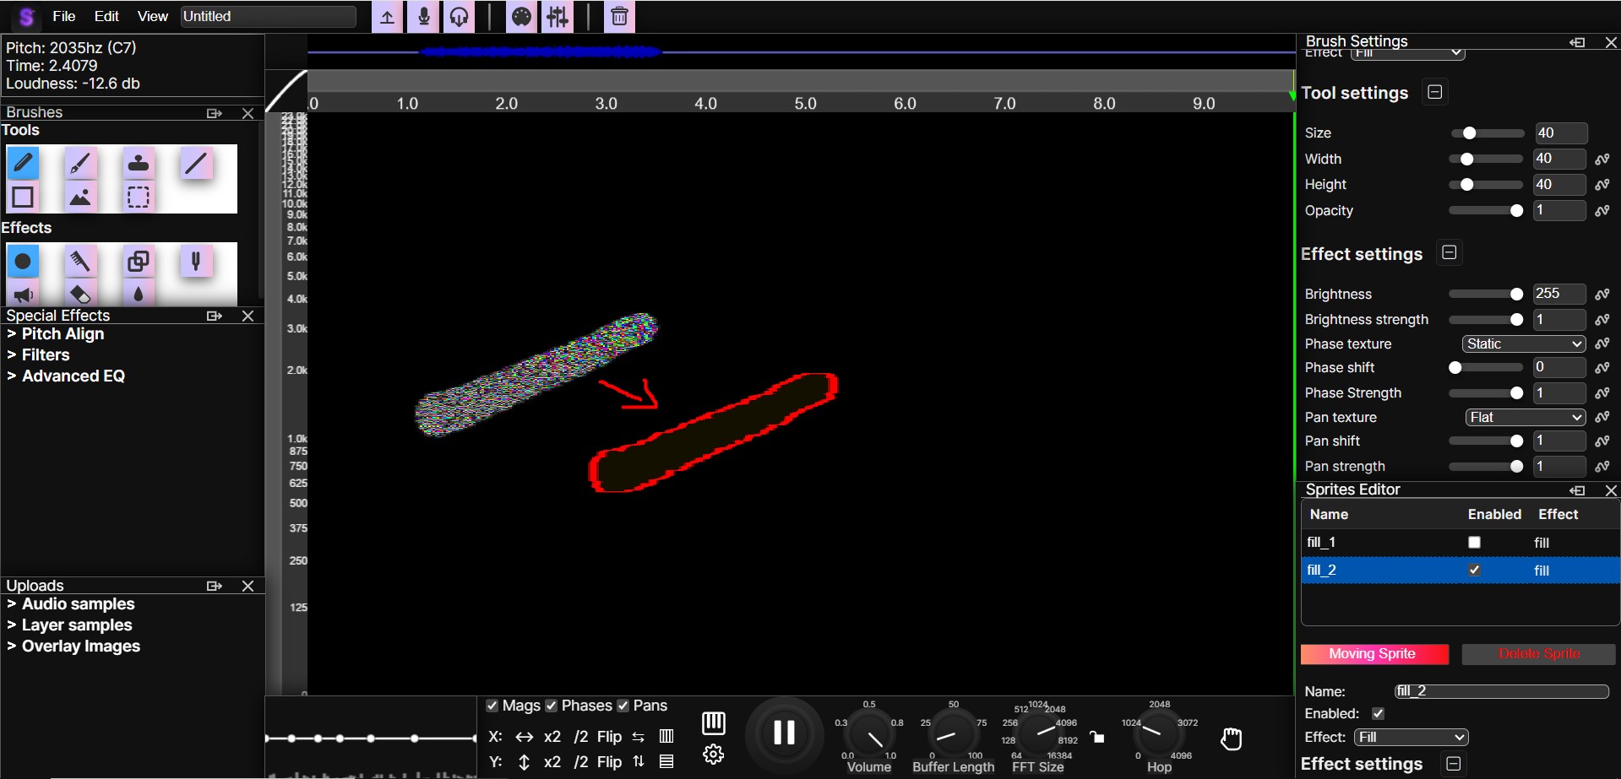Screen dimensions: 1621x779
Task: Open the File menu
Action: [x=64, y=16]
